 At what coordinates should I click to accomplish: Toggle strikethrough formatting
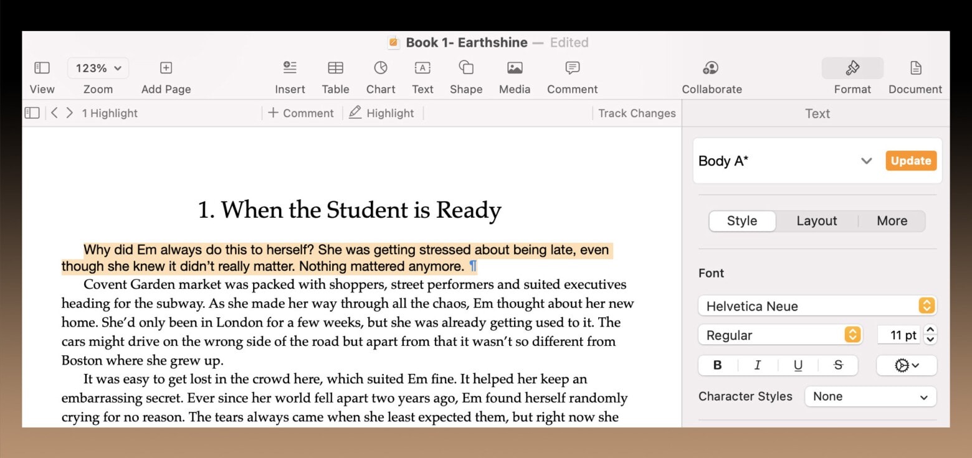tap(838, 365)
